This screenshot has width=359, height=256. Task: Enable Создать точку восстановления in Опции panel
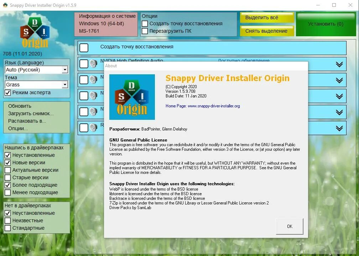[x=145, y=23]
